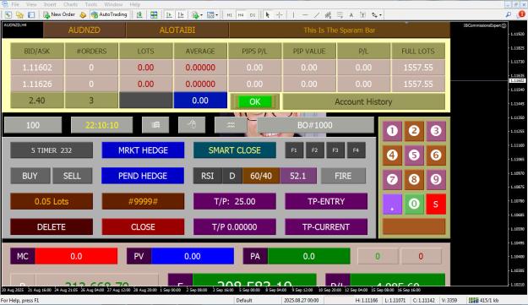Select the Fibonacci retracement tool
This screenshot has height=305, width=528.
click(x=340, y=15)
